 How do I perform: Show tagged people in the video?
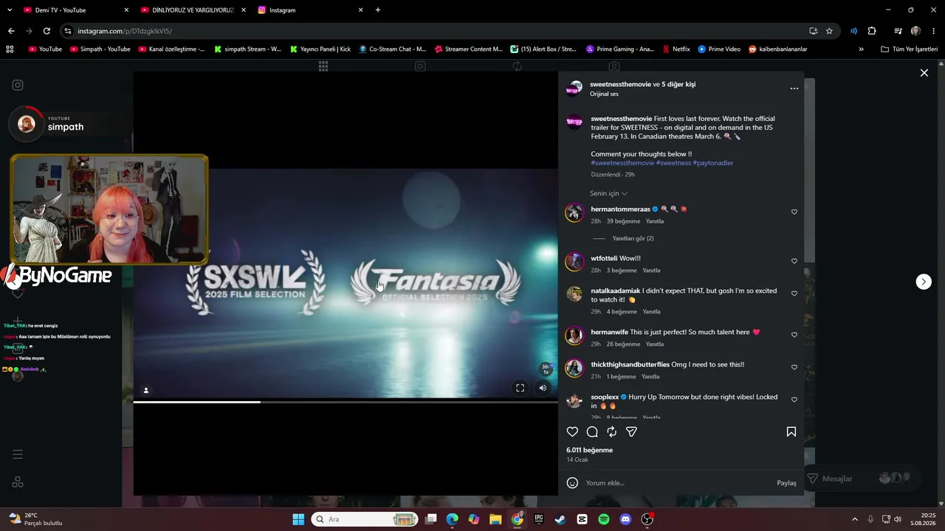pyautogui.click(x=146, y=390)
